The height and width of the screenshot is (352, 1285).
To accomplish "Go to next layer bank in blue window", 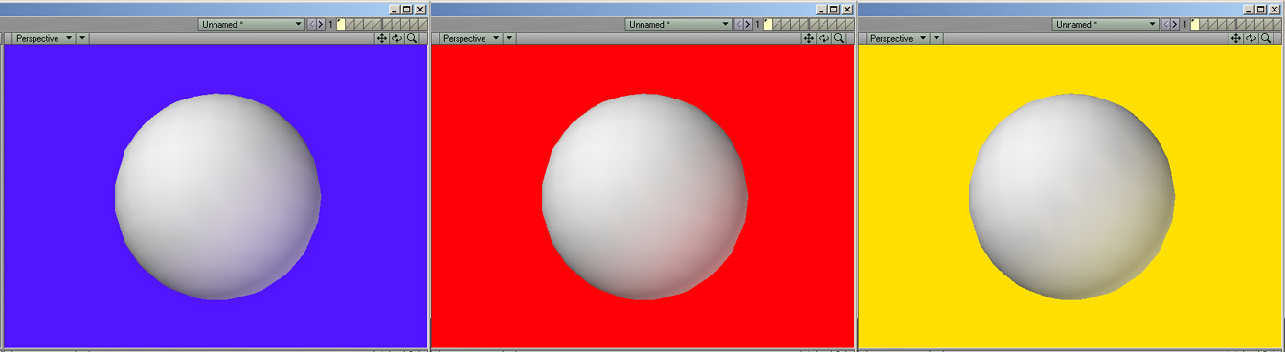I will click(321, 24).
